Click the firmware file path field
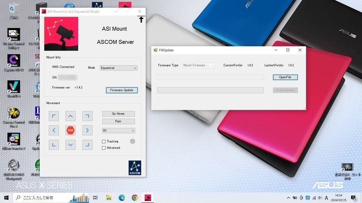 coord(210,77)
